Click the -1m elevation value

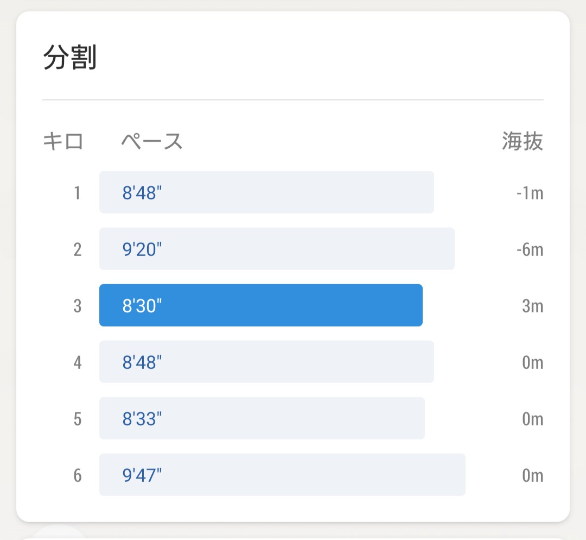[530, 193]
